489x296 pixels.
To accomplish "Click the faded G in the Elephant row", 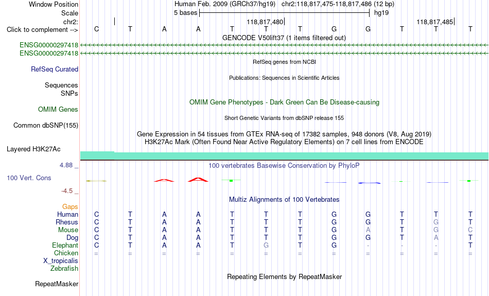I will coord(266,245).
